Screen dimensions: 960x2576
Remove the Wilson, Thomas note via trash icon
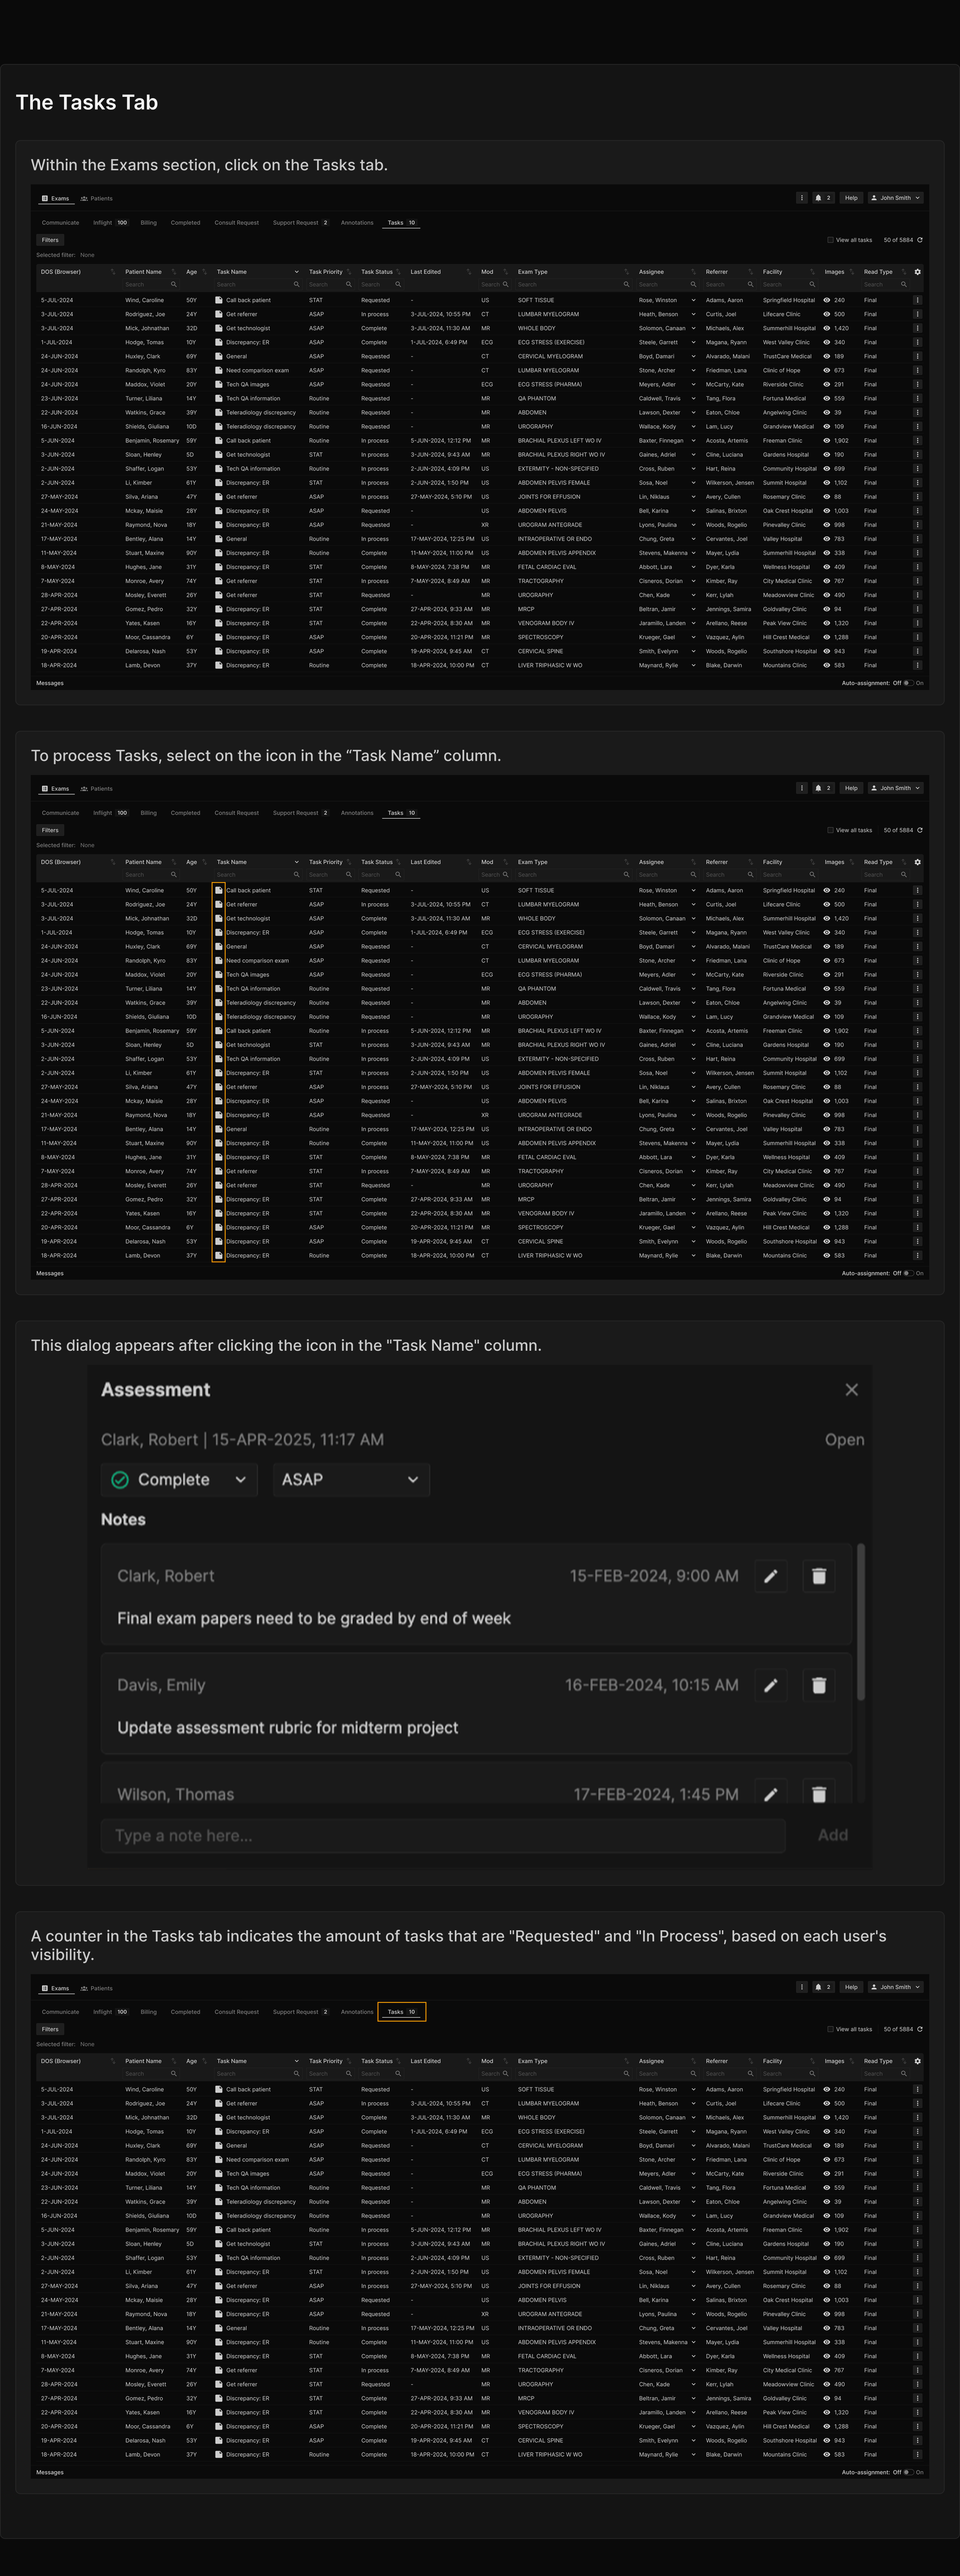[819, 1794]
